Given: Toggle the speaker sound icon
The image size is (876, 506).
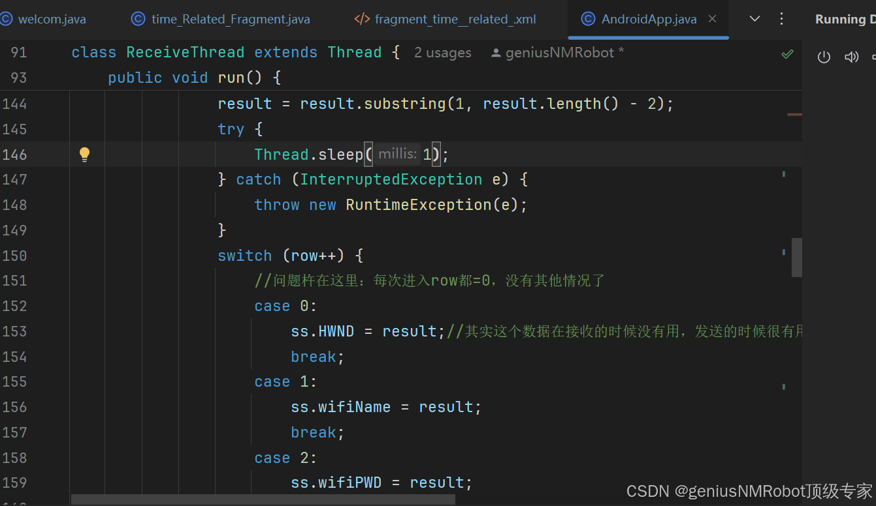Looking at the screenshot, I should coord(851,57).
